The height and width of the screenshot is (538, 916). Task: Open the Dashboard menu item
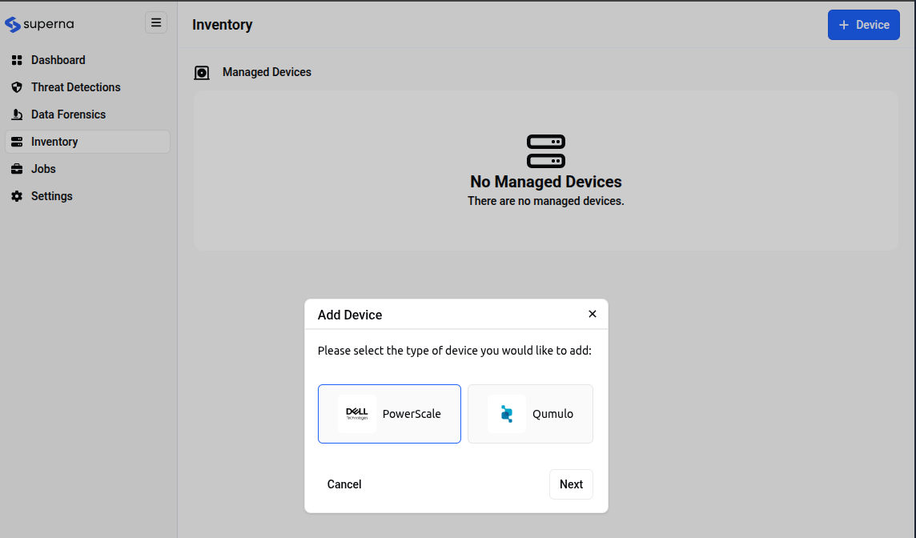pyautogui.click(x=58, y=60)
